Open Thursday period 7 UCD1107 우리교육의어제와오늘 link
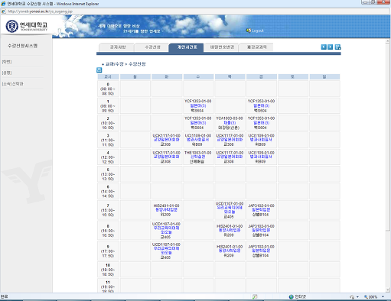This screenshot has height=301, width=391. coord(230,210)
